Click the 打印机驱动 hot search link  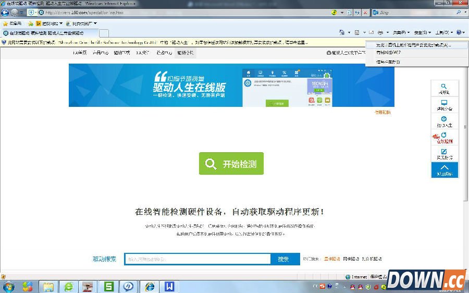[372, 259]
